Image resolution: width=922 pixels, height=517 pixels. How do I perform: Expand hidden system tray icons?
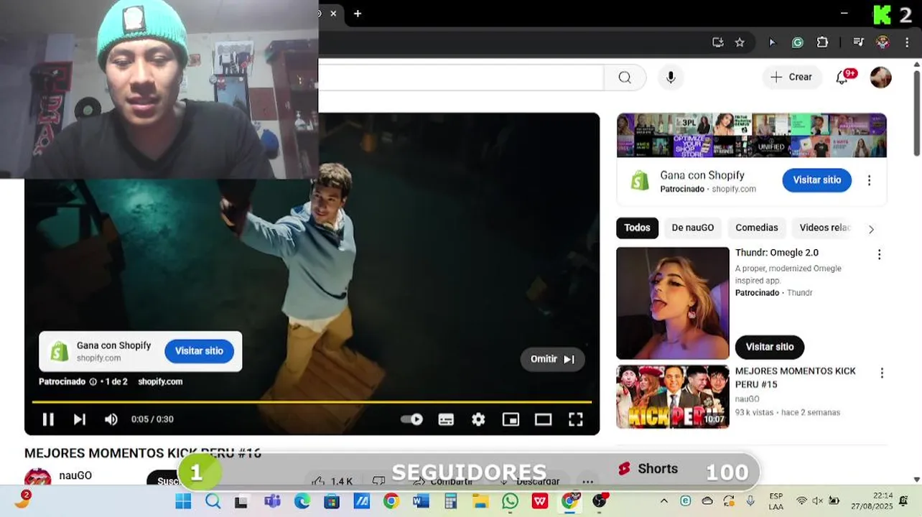[x=663, y=501]
